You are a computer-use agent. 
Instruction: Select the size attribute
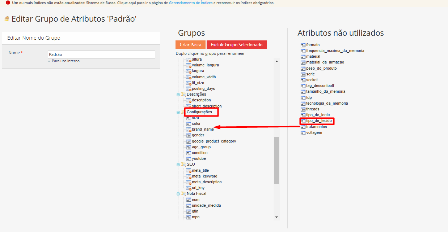(x=195, y=118)
